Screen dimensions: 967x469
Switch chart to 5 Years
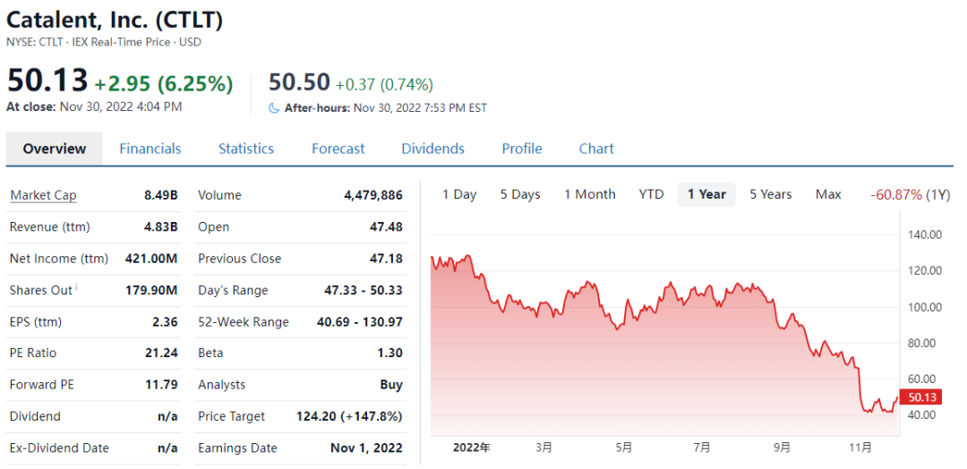coord(770,194)
